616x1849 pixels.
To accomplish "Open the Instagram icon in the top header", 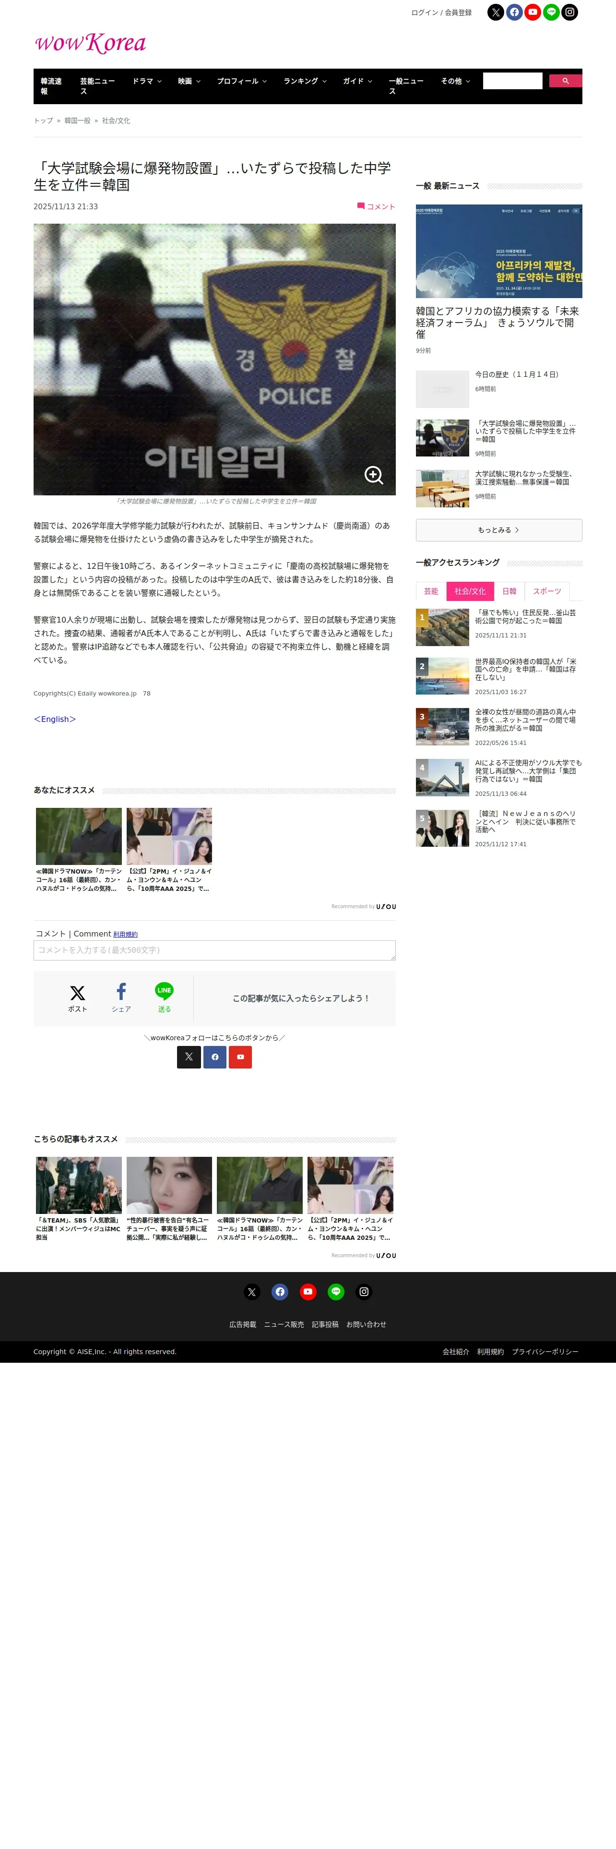I will click(x=569, y=12).
